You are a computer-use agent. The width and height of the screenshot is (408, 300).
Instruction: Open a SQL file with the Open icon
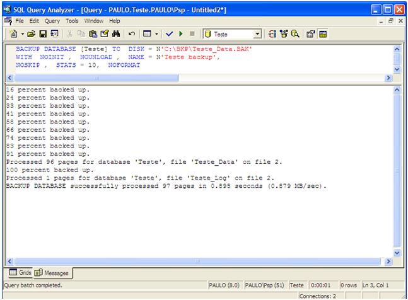tap(30, 33)
